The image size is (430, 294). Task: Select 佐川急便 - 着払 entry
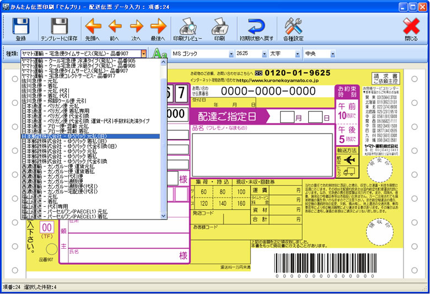(x=90, y=86)
